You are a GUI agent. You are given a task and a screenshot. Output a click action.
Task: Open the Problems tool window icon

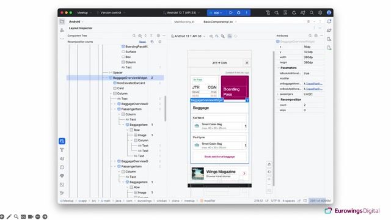click(x=62, y=167)
